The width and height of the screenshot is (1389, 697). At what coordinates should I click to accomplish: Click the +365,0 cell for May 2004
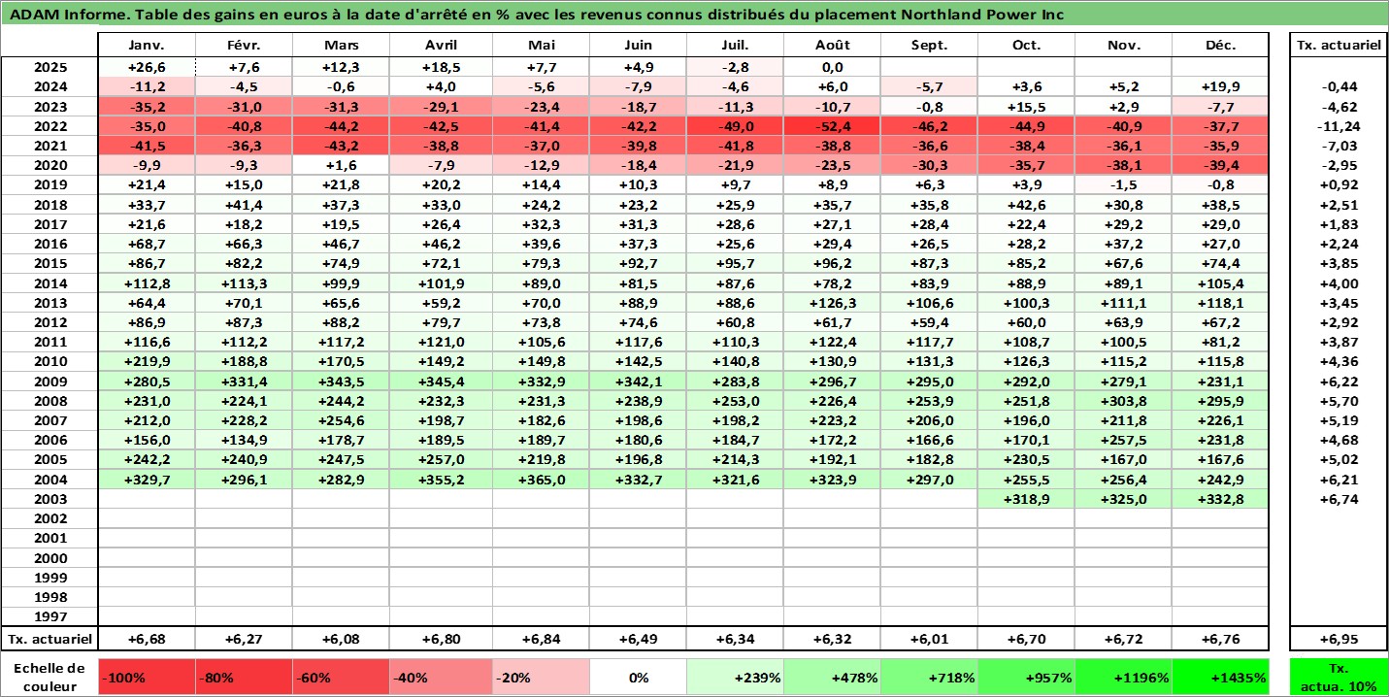point(541,480)
